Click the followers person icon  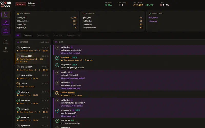point(119,5)
